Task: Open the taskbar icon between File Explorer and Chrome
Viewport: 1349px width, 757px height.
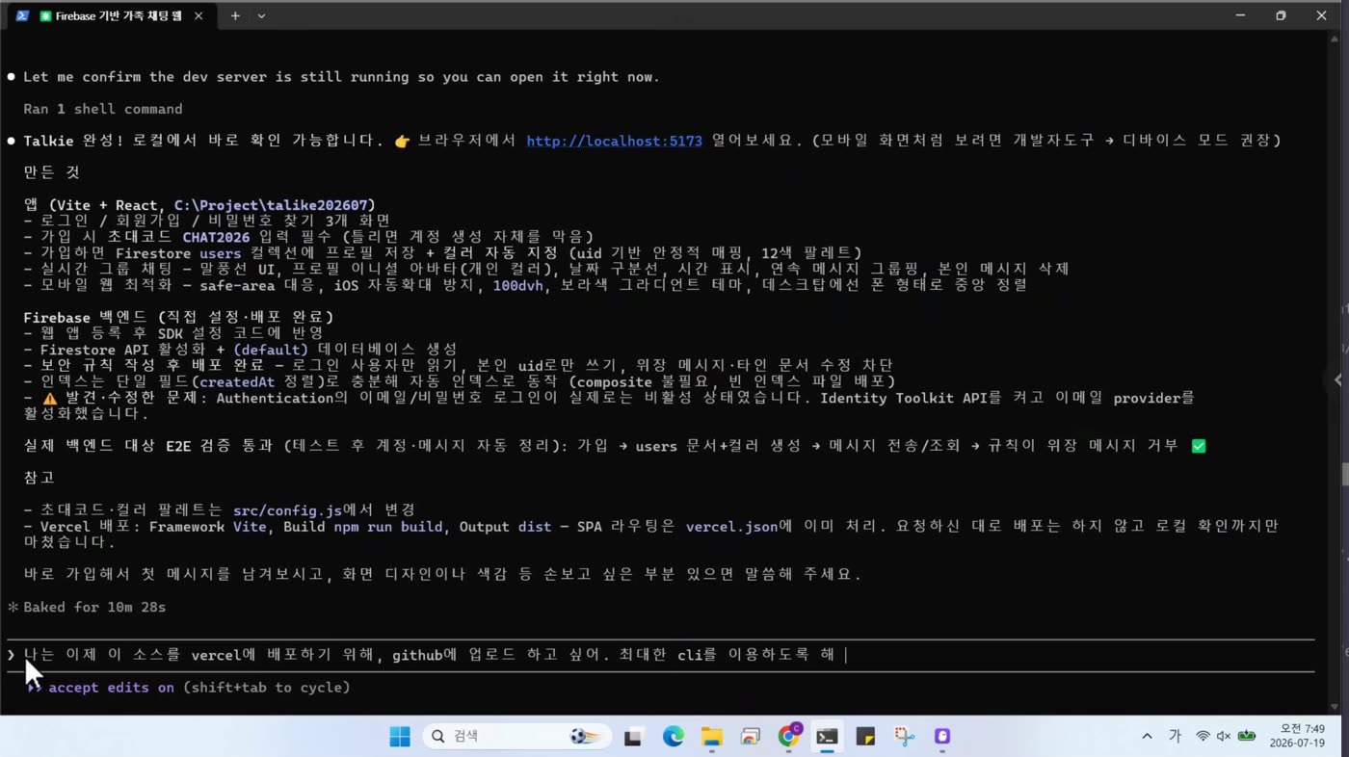Action: 750,737
